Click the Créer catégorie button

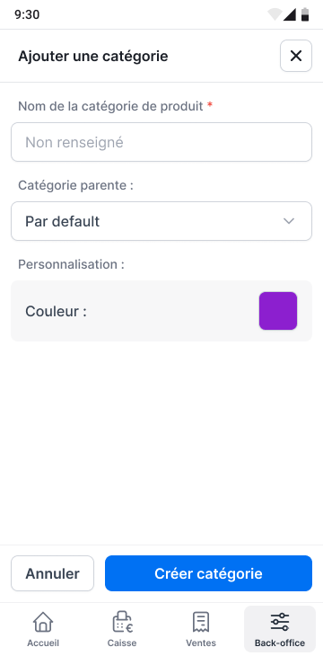click(208, 573)
